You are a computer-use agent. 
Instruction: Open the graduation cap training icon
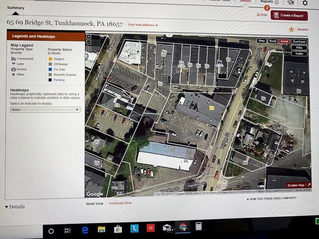click(291, 2)
